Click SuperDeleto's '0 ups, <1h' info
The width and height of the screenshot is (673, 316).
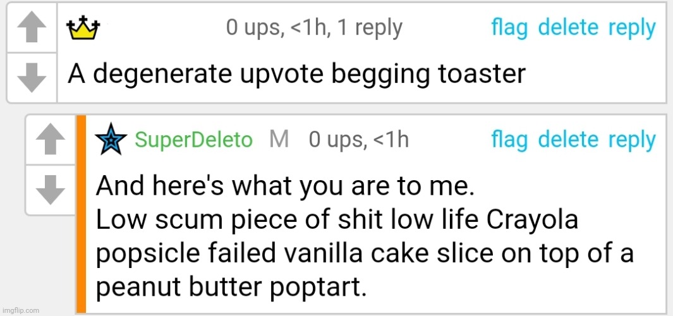pos(359,140)
